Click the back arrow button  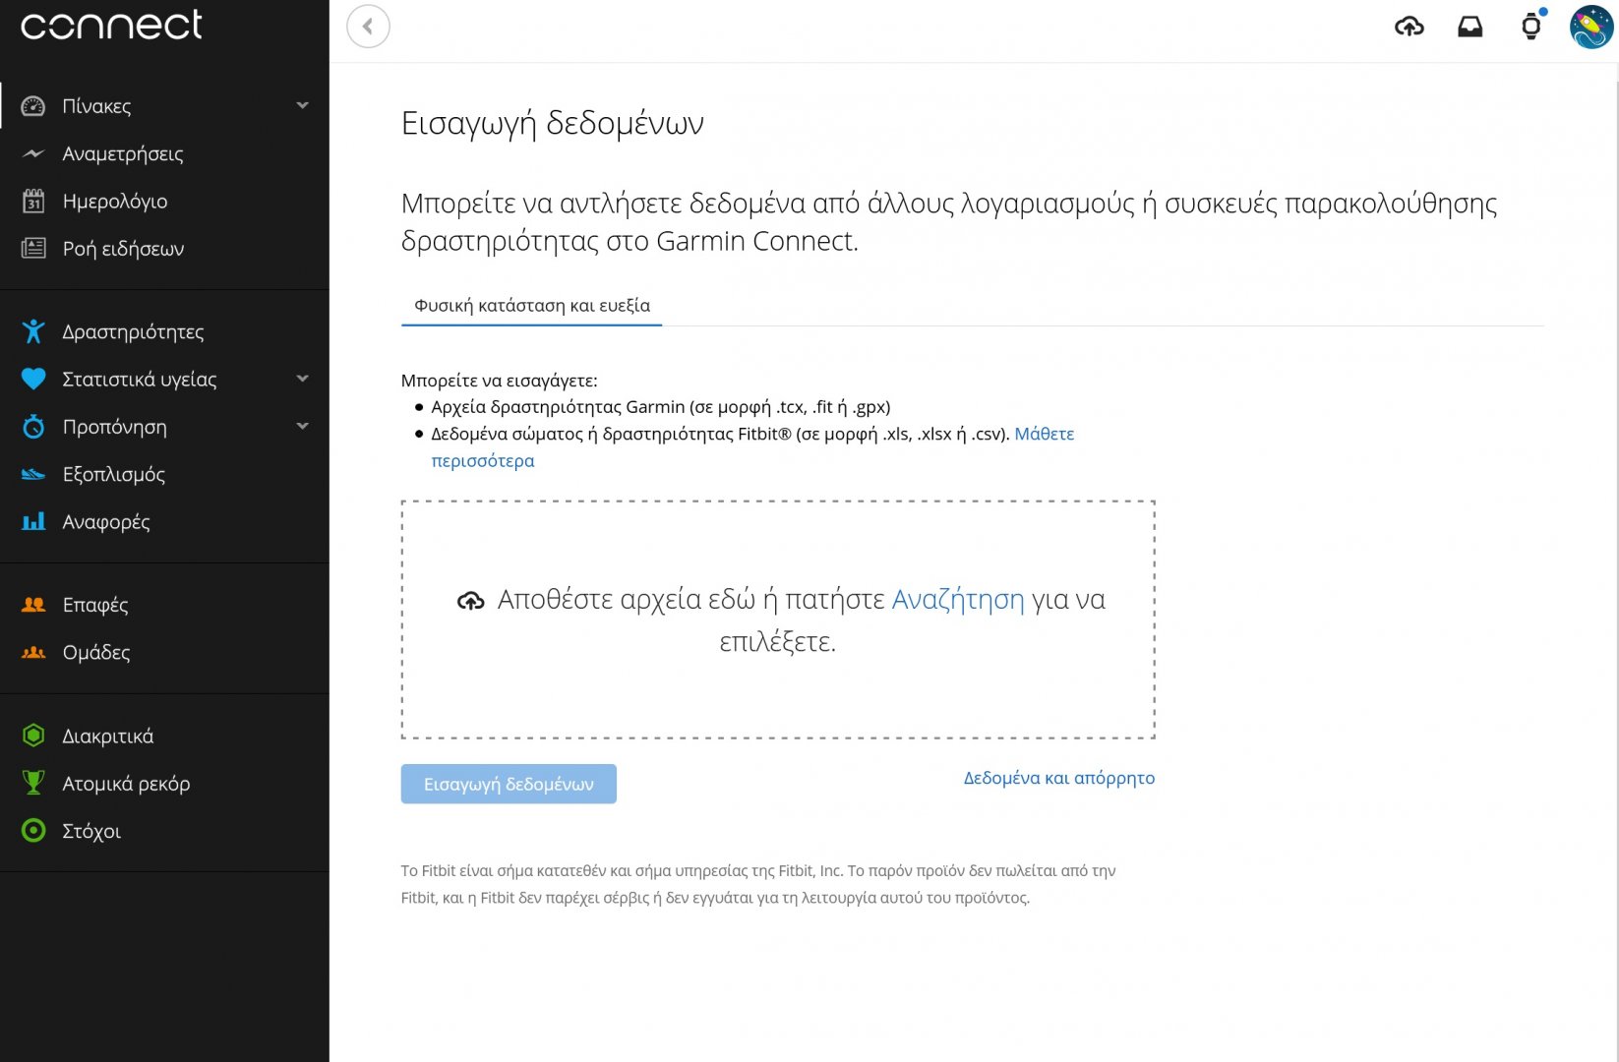[x=368, y=27]
